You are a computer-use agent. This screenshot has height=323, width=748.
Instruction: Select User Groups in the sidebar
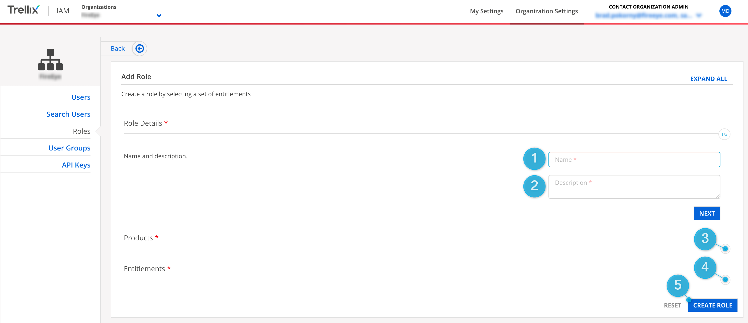tap(69, 148)
